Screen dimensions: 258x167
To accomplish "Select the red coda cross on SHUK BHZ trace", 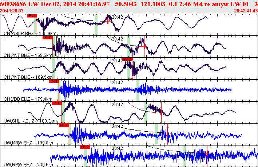I will coord(161,113).
